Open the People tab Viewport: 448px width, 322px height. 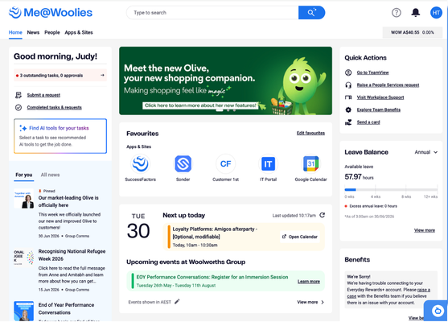click(52, 32)
